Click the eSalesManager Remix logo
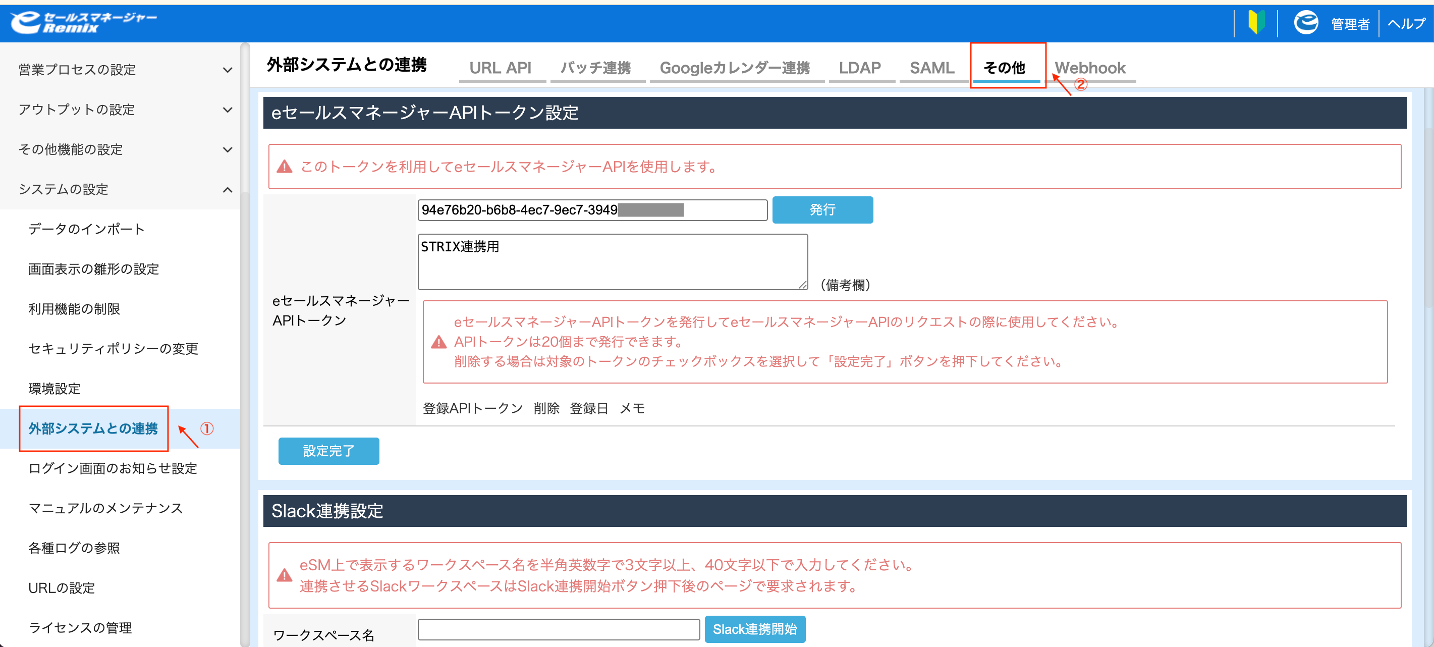Image resolution: width=1434 pixels, height=647 pixels. (83, 23)
